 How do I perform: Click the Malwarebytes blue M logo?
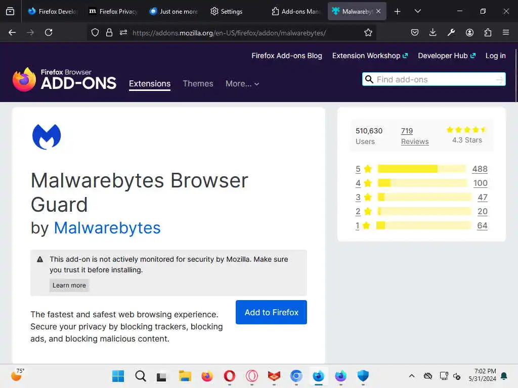pyautogui.click(x=47, y=136)
